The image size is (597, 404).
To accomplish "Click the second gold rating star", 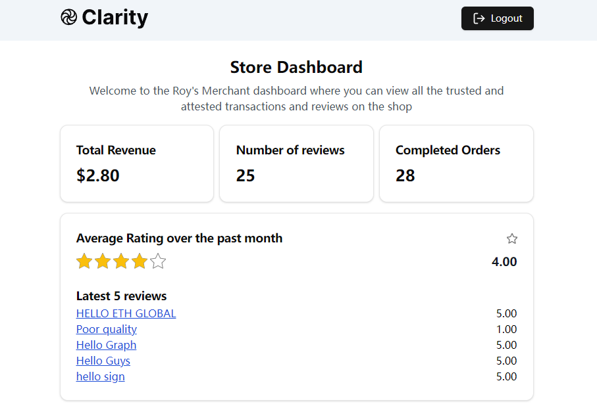I will tap(103, 261).
